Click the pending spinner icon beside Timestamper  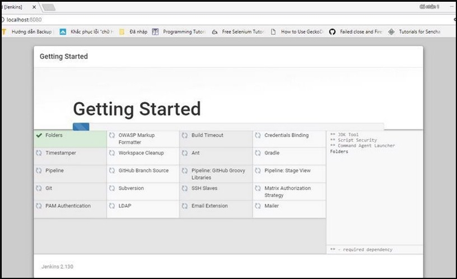39,153
